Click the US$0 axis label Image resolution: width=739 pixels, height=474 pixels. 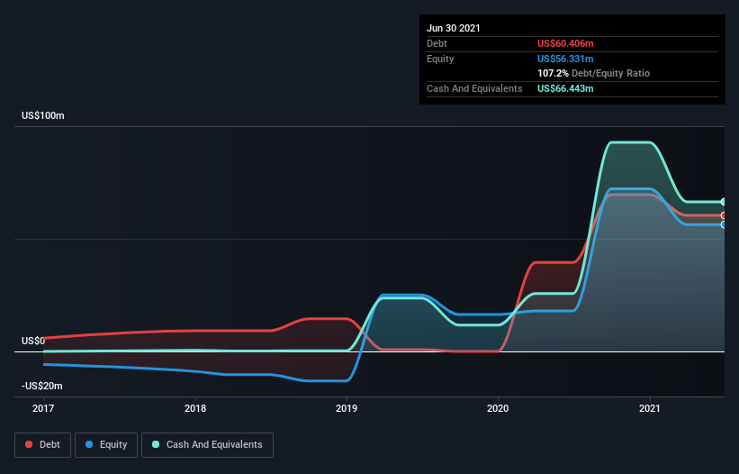coord(33,341)
